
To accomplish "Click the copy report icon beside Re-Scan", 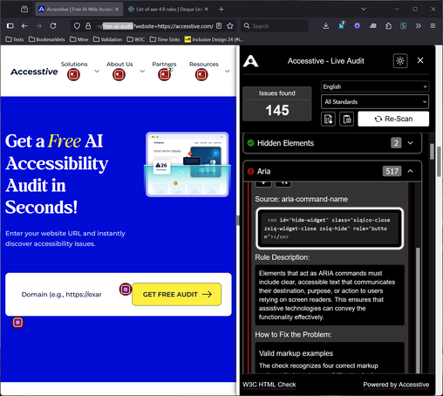I will coord(347,119).
